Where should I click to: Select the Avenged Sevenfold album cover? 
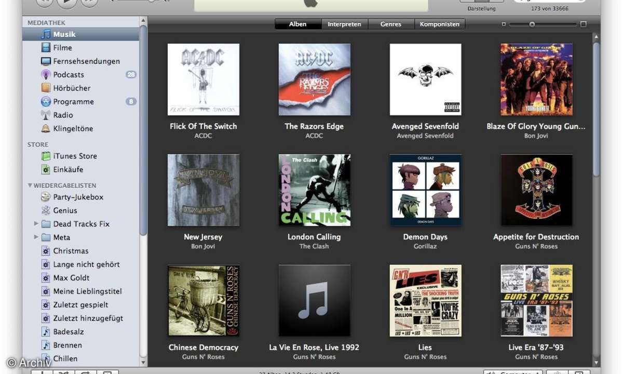tap(426, 79)
